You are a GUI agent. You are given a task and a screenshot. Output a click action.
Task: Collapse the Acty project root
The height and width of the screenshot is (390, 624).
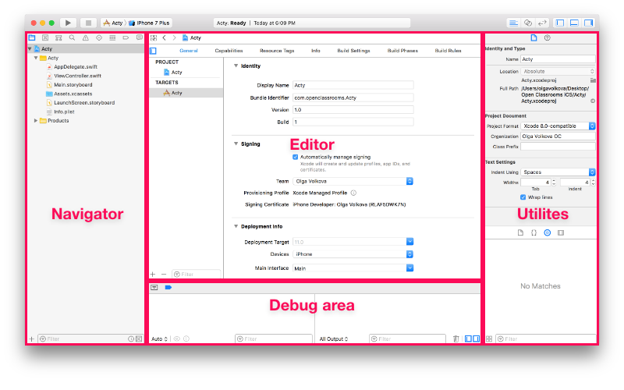pos(30,48)
